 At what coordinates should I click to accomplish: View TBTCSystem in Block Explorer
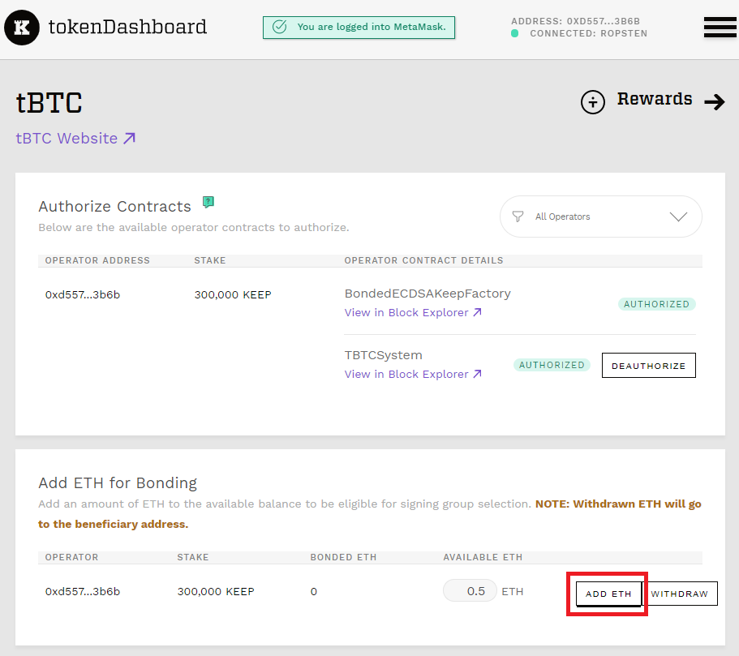(413, 374)
